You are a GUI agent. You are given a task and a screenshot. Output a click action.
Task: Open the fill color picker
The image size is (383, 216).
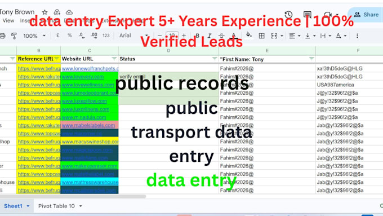pos(248,35)
